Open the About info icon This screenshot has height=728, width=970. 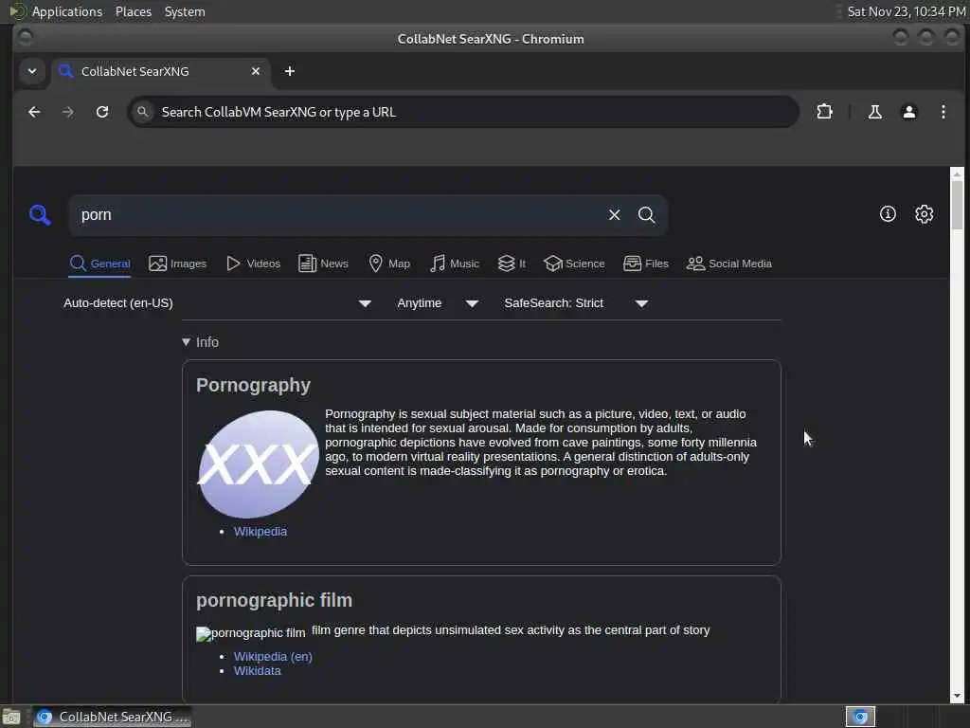[x=888, y=214]
